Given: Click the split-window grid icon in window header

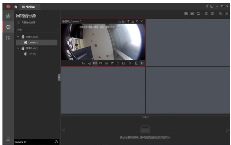Looking at the screenshot, I should (124, 21).
